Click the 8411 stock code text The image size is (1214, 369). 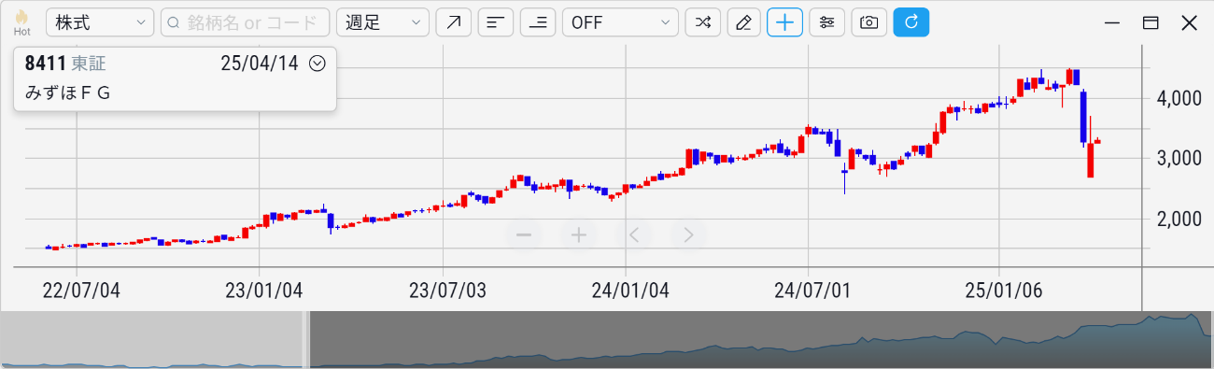pos(45,64)
